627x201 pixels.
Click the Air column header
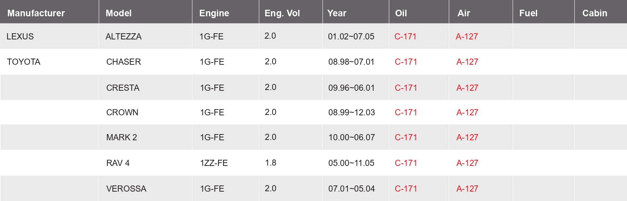(x=464, y=13)
